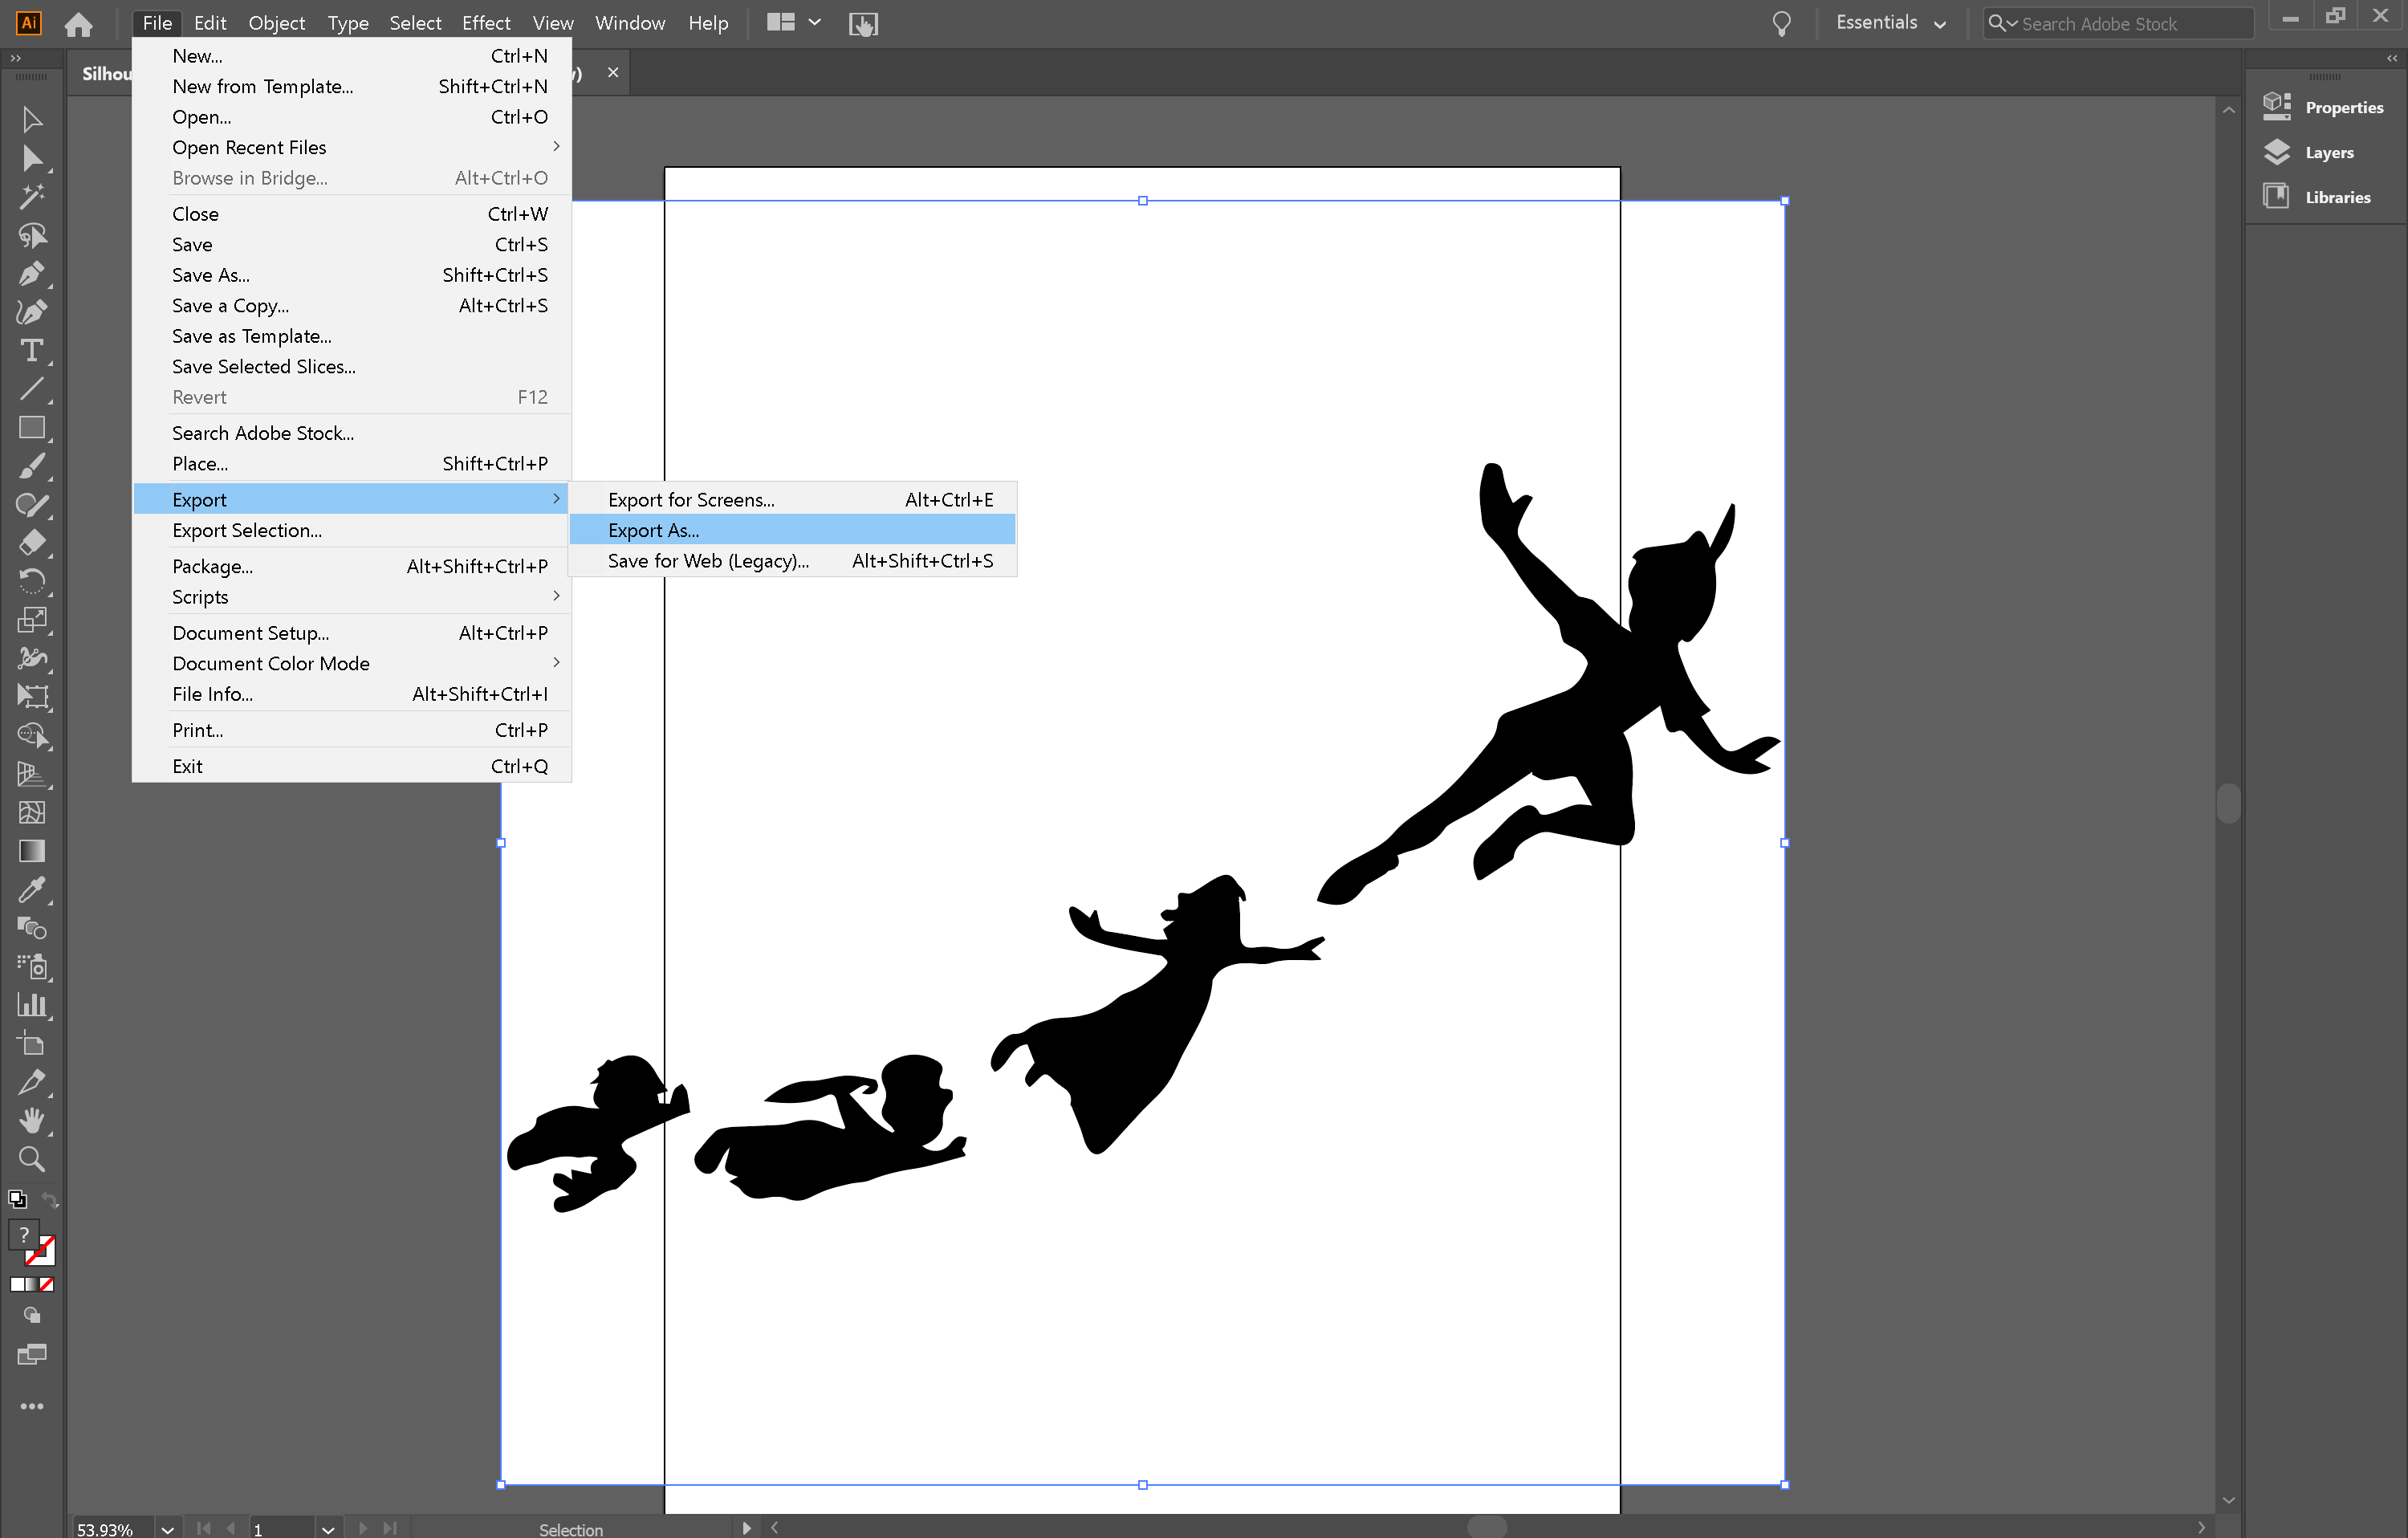Select the Rectangle tool

[31, 427]
